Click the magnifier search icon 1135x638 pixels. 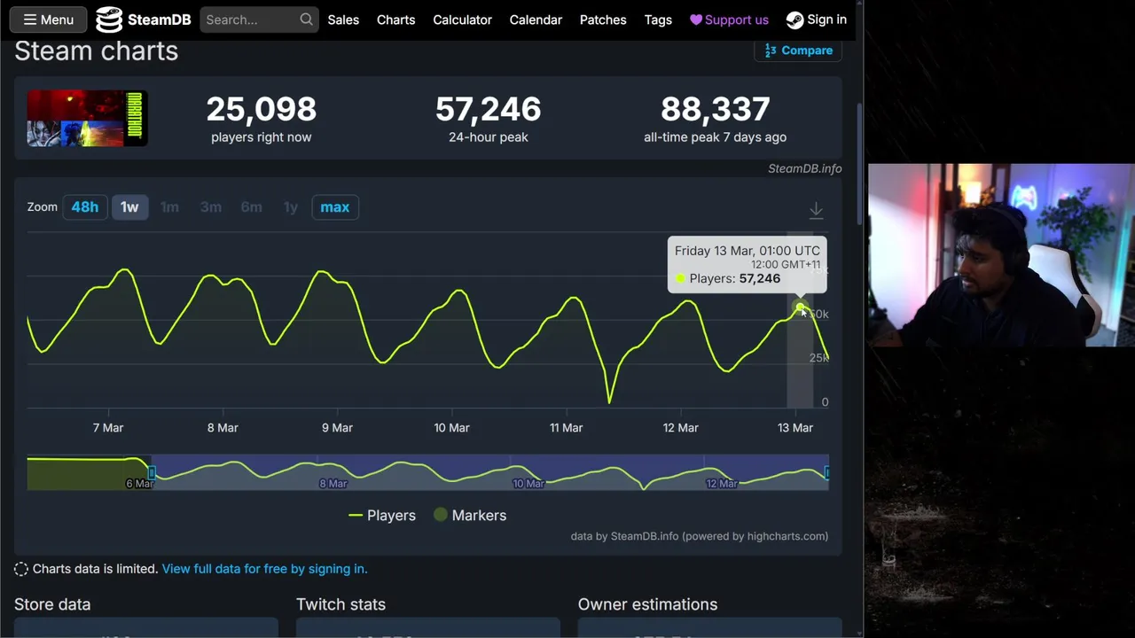coord(306,19)
